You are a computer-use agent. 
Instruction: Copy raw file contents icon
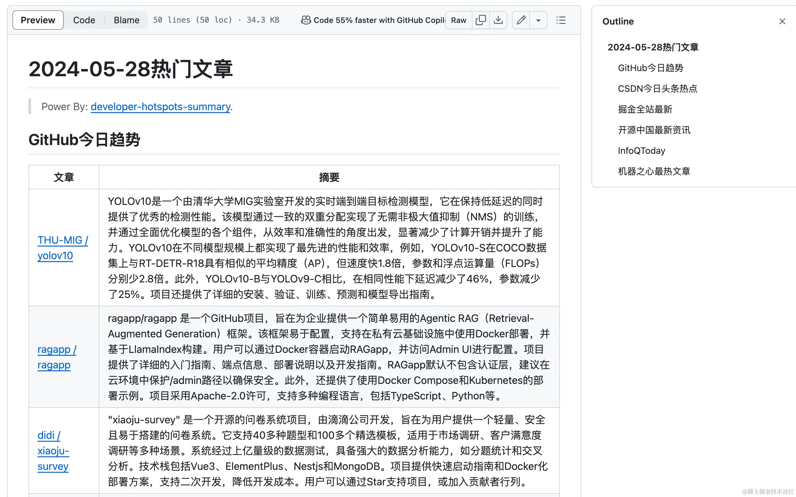coord(481,20)
